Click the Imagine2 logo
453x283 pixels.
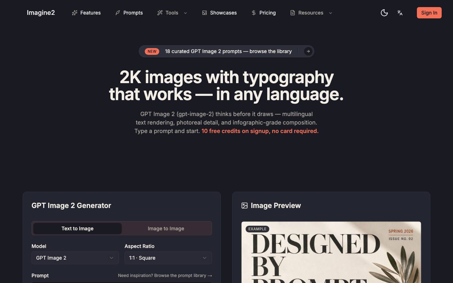(x=41, y=13)
